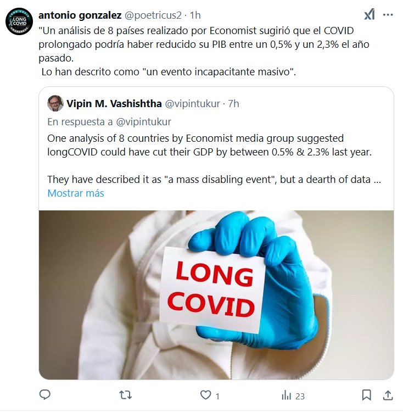Open the share upload icon
The width and height of the screenshot is (403, 412).
point(388,395)
